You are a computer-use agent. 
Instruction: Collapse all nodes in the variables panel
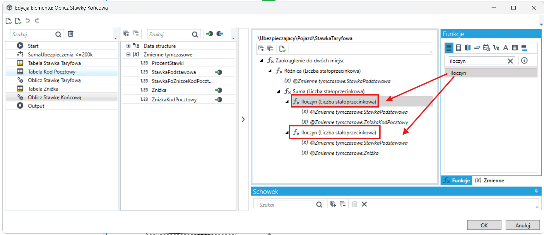(x=136, y=34)
